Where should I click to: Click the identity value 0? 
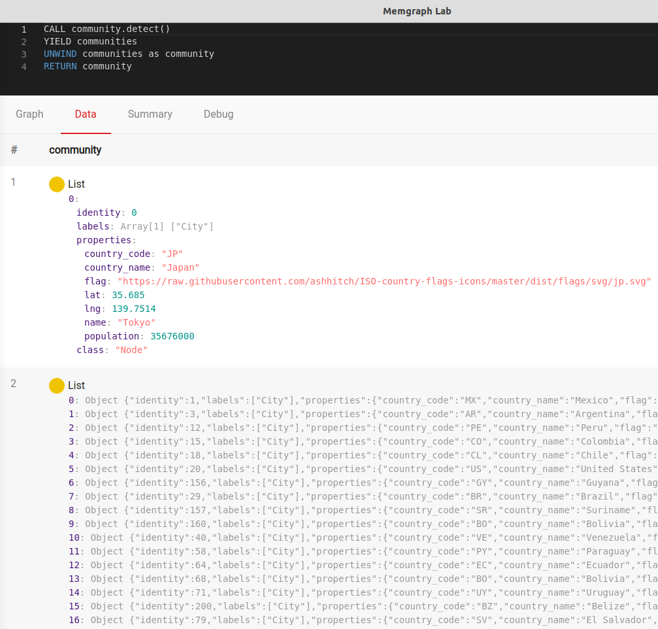pos(134,213)
